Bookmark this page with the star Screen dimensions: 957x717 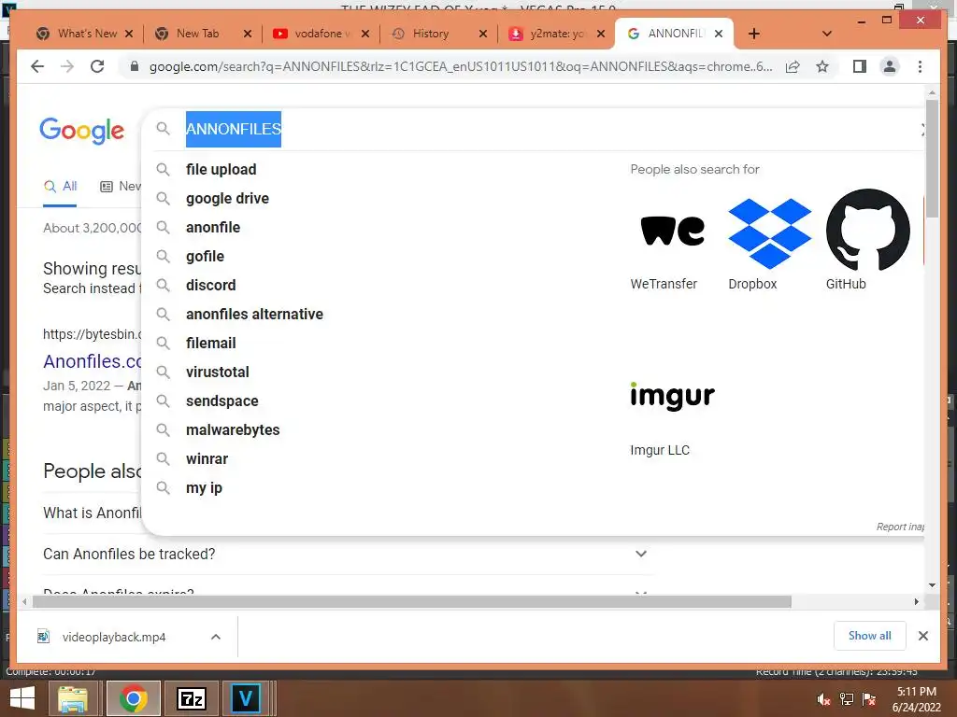pyautogui.click(x=822, y=66)
